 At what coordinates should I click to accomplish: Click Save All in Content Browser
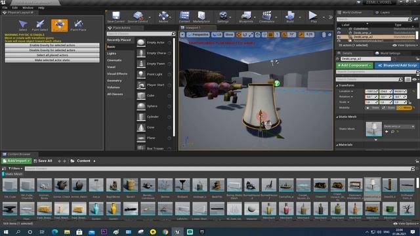coord(43,161)
